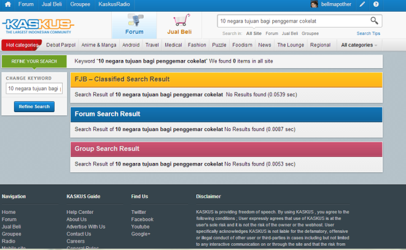
Task: Set search scope to Forum
Action: click(271, 33)
